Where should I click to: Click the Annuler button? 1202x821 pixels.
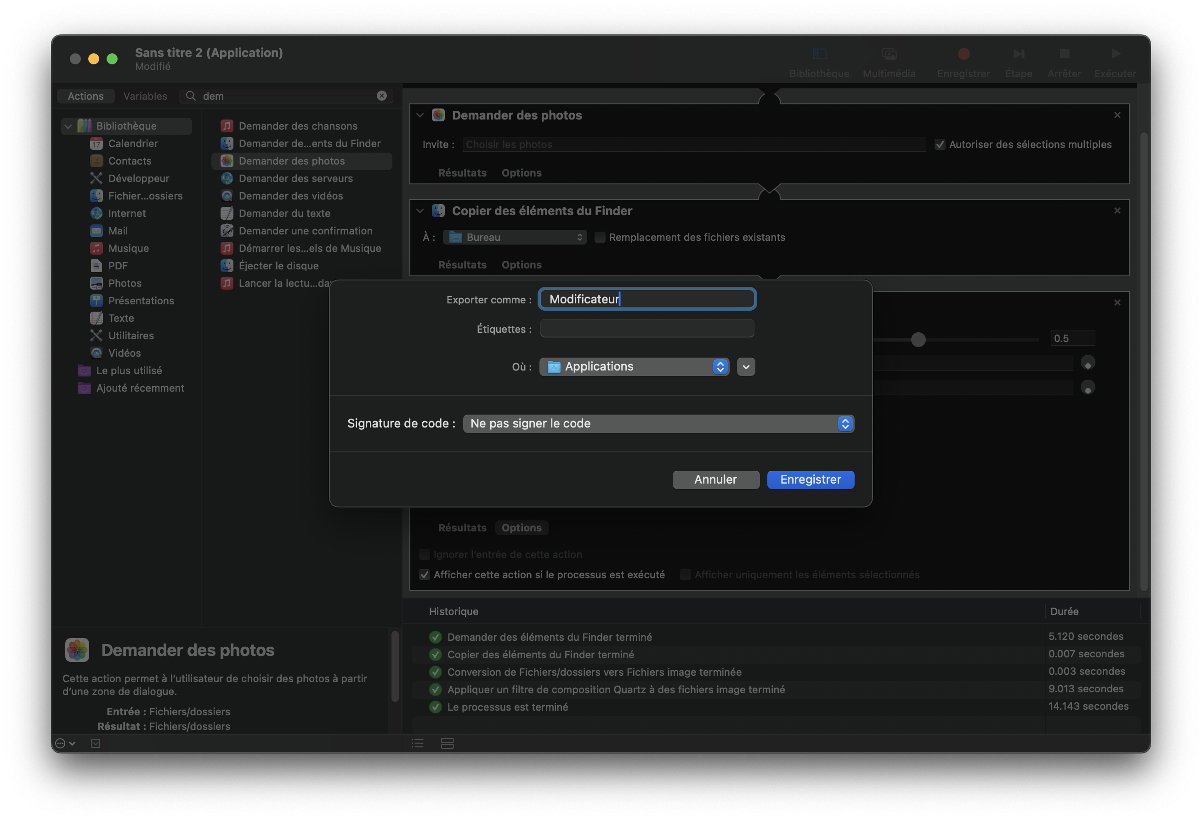(x=715, y=479)
